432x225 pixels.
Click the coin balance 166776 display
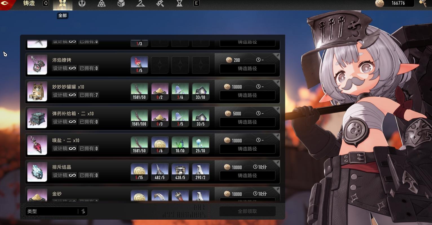395,3
